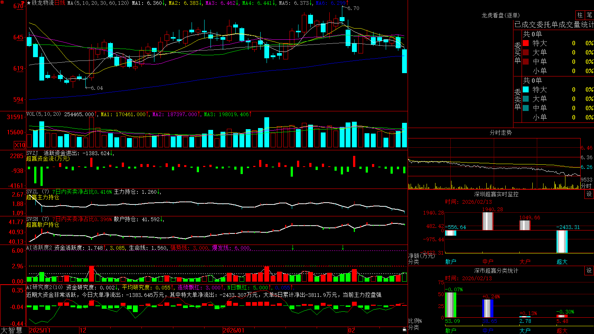The image size is (594, 334).
Task: Click the 委买单 section label
Action: click(x=518, y=53)
